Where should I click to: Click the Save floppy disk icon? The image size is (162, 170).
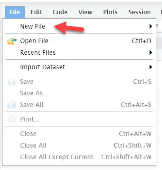click(x=12, y=82)
